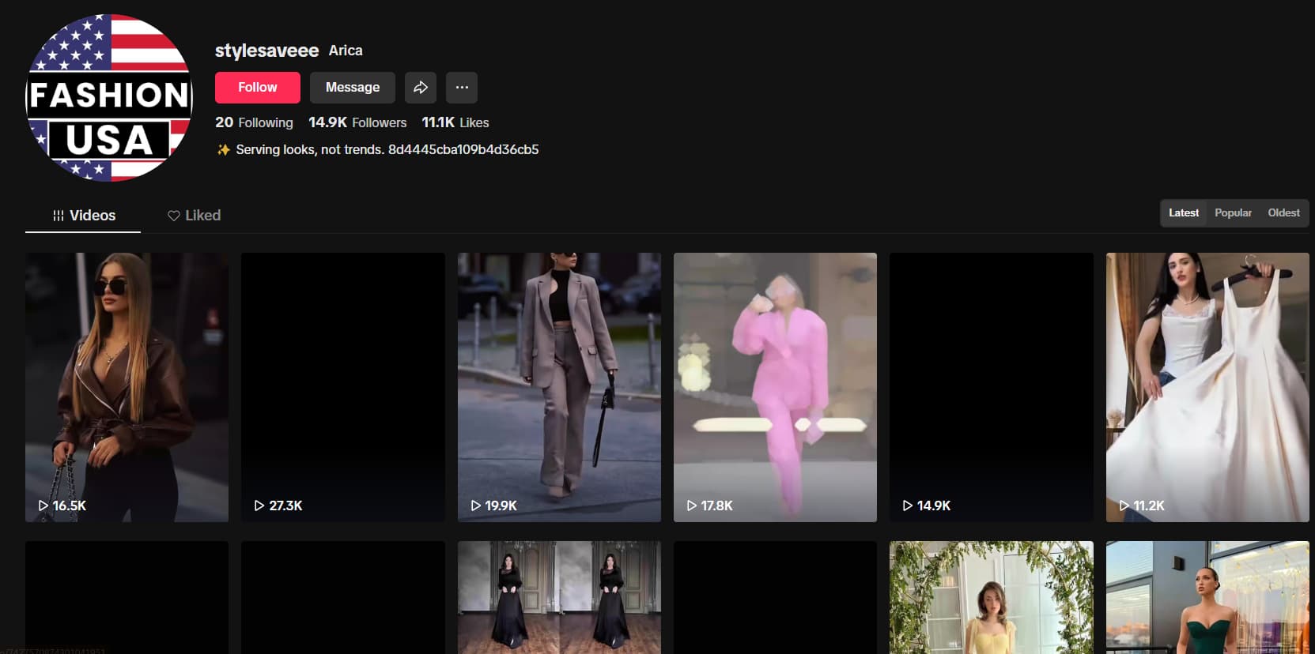Image resolution: width=1315 pixels, height=654 pixels.
Task: Open the black video with 27.3K views
Action: [343, 387]
